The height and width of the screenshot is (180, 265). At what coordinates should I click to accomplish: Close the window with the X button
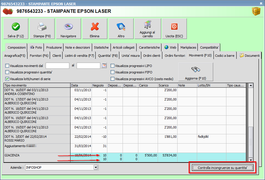(x=261, y=3)
